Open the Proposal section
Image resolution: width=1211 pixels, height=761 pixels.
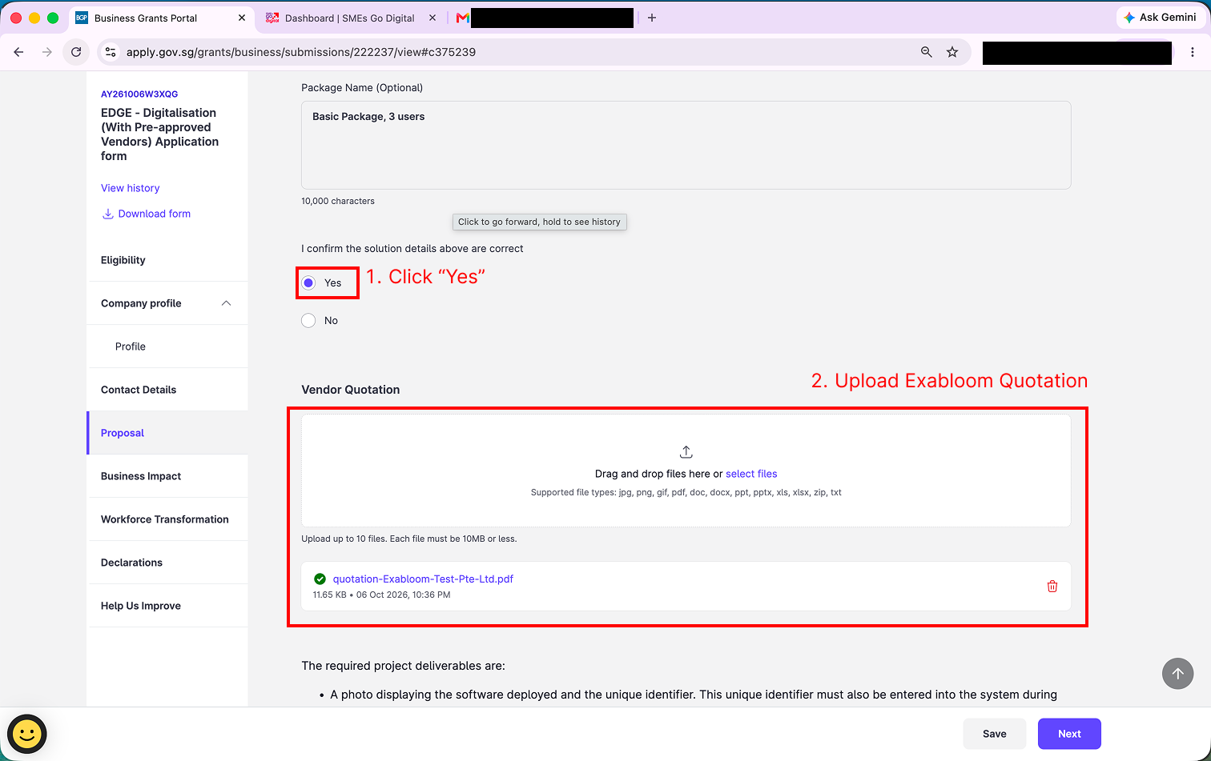[123, 433]
